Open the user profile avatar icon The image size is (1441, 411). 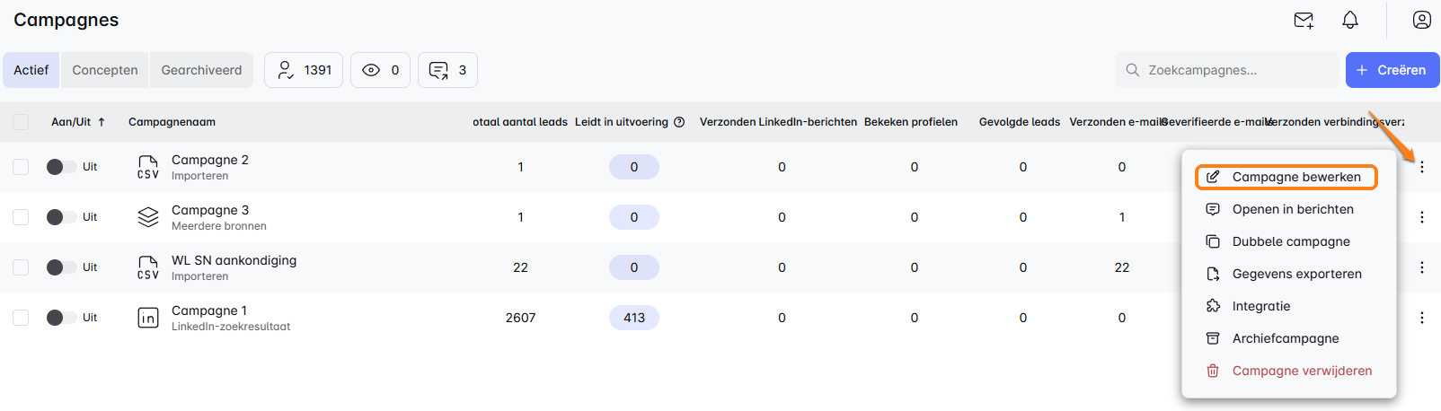click(x=1421, y=20)
